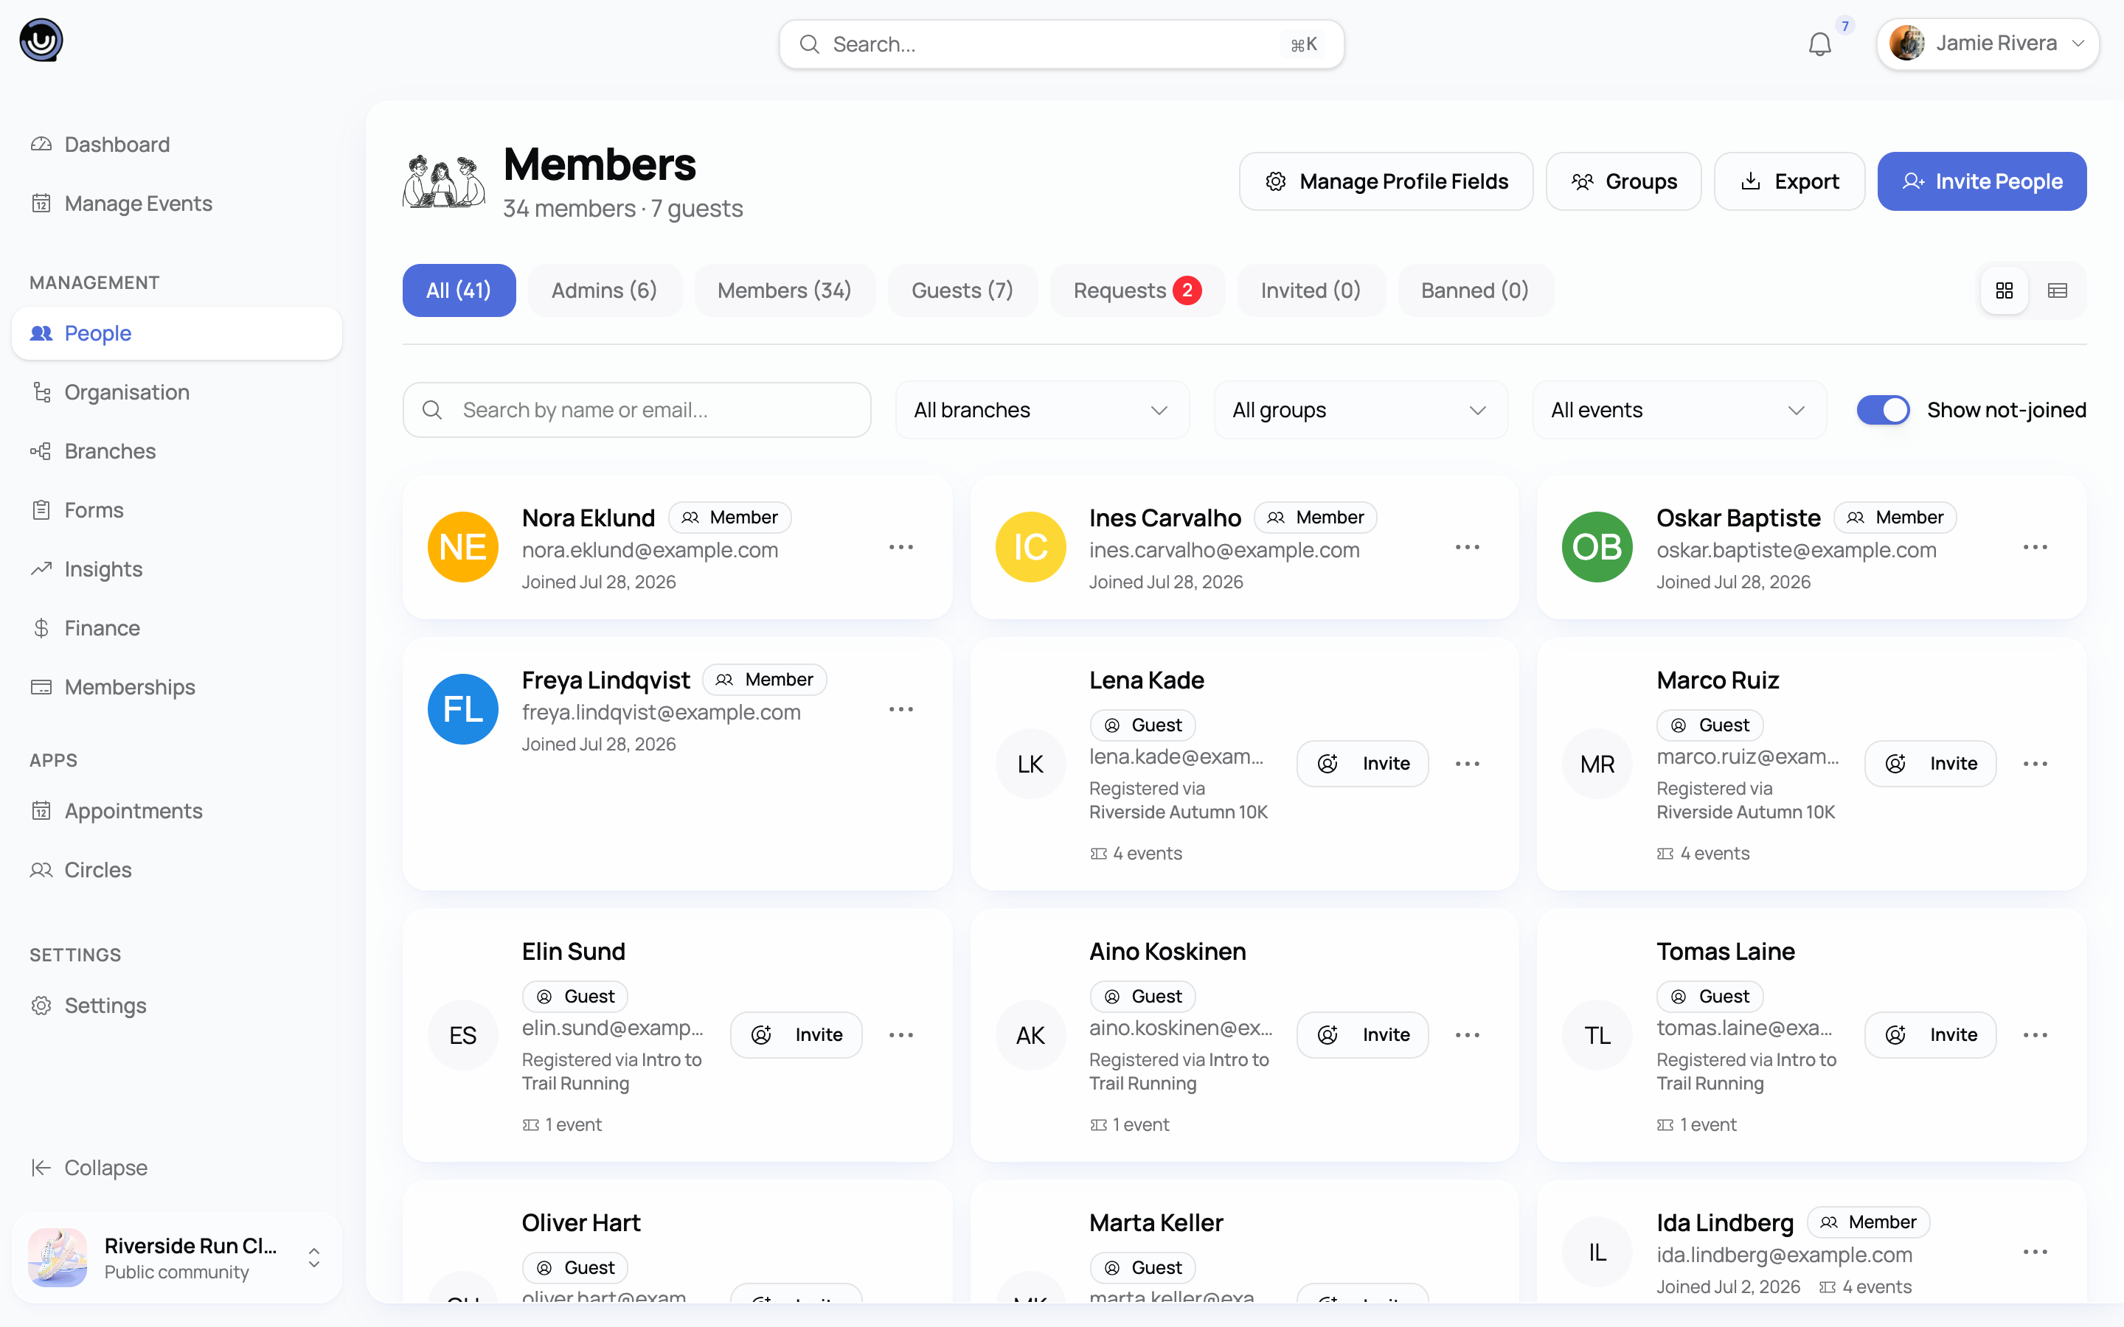The height and width of the screenshot is (1327, 2124).
Task: Open Riverside Run Club community switcher
Action: pyautogui.click(x=176, y=1258)
